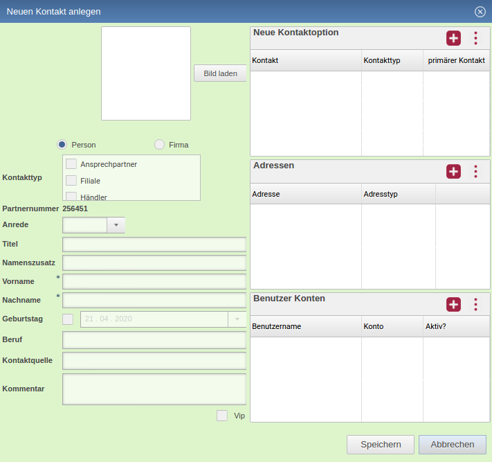This screenshot has height=462, width=492.
Task: Enable the Geburtstag date checkbox
Action: tap(68, 319)
